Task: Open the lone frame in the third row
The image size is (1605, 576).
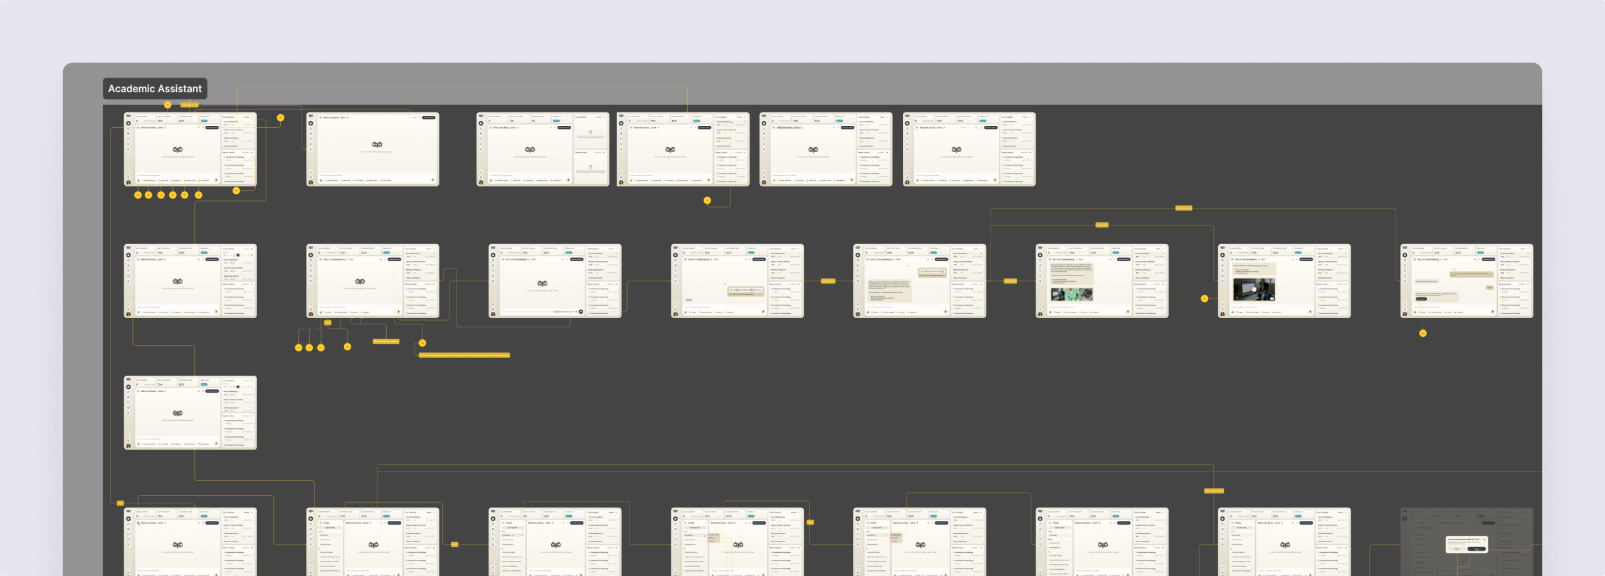Action: click(190, 413)
